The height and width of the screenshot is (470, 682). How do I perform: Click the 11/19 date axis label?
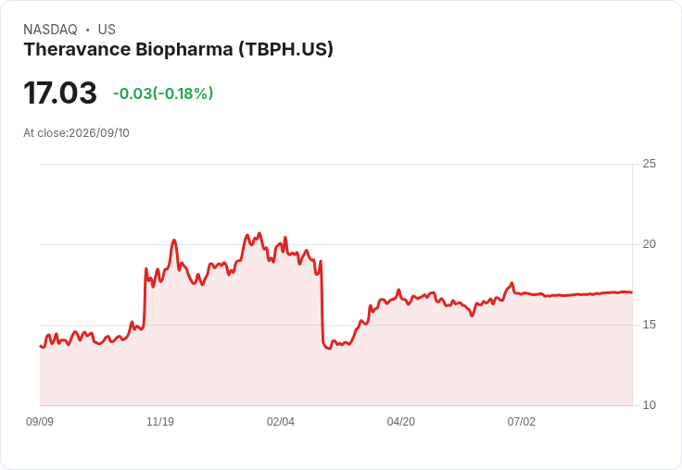[160, 421]
